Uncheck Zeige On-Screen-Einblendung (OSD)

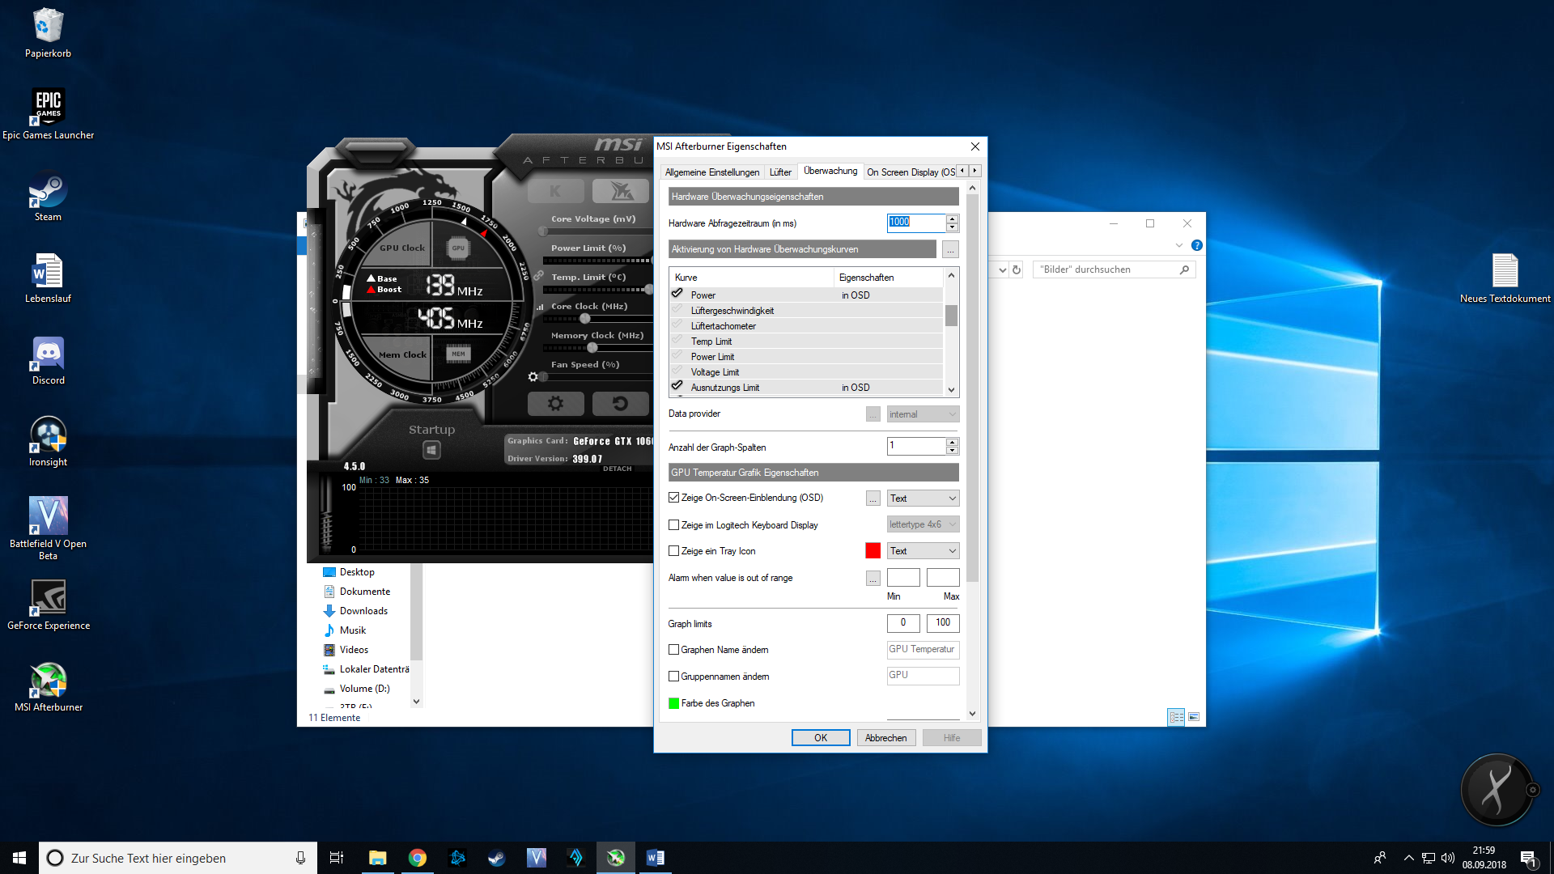point(674,498)
